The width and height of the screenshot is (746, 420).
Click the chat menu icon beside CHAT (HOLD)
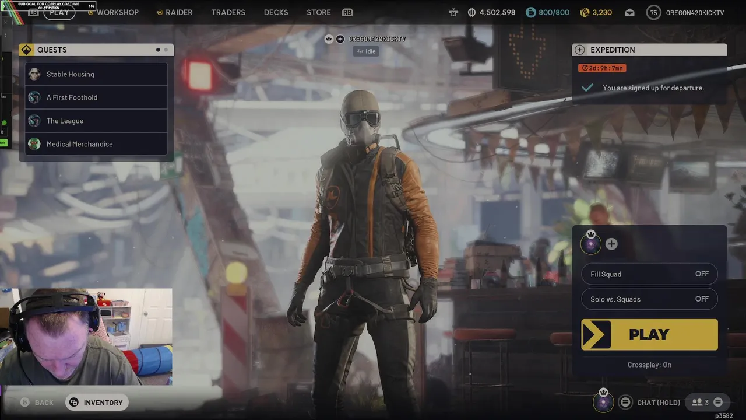pyautogui.click(x=625, y=402)
